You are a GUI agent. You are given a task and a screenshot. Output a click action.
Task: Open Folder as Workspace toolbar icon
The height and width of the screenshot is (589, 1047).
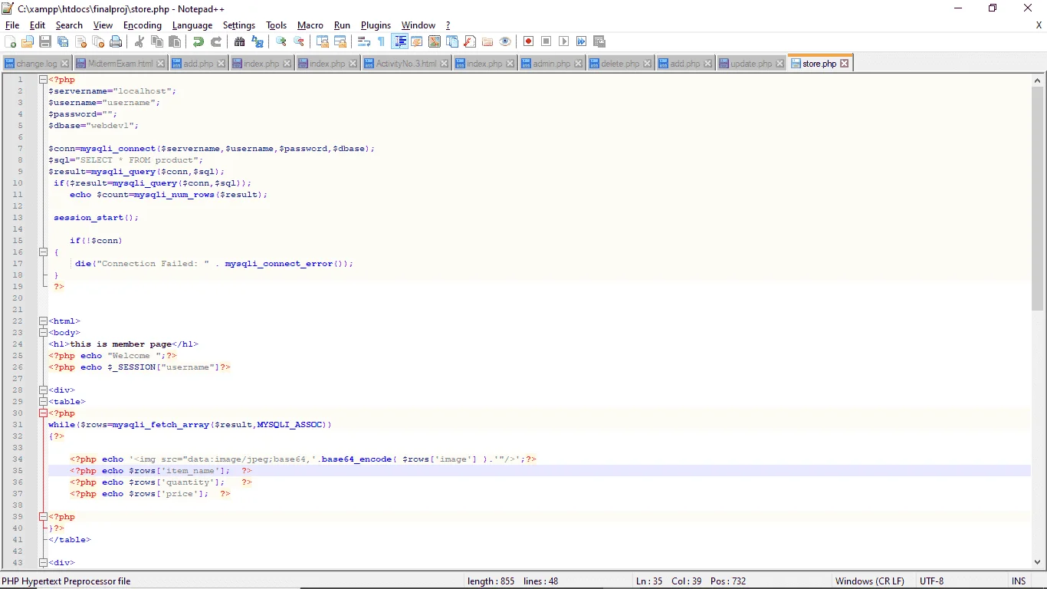(x=487, y=41)
